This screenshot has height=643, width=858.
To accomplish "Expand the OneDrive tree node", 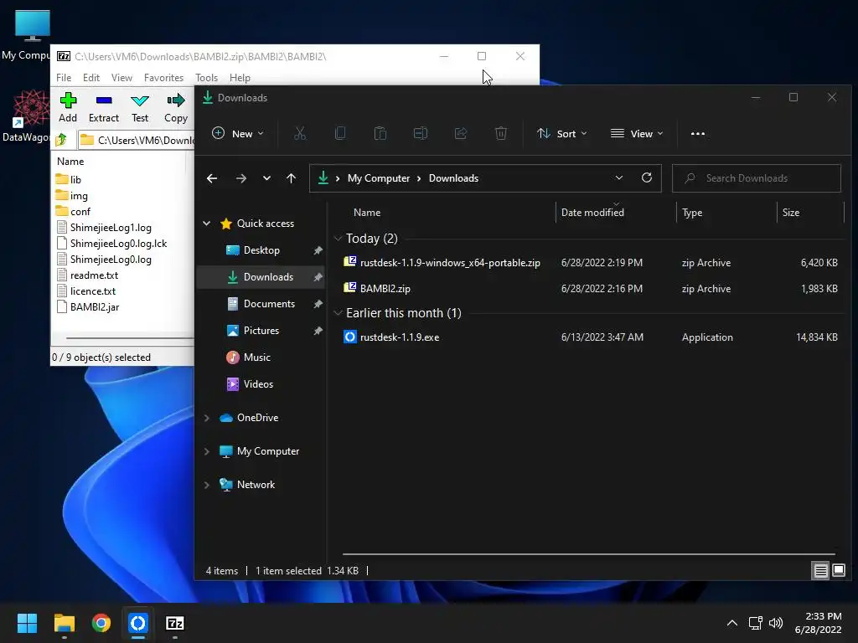I will (x=207, y=418).
